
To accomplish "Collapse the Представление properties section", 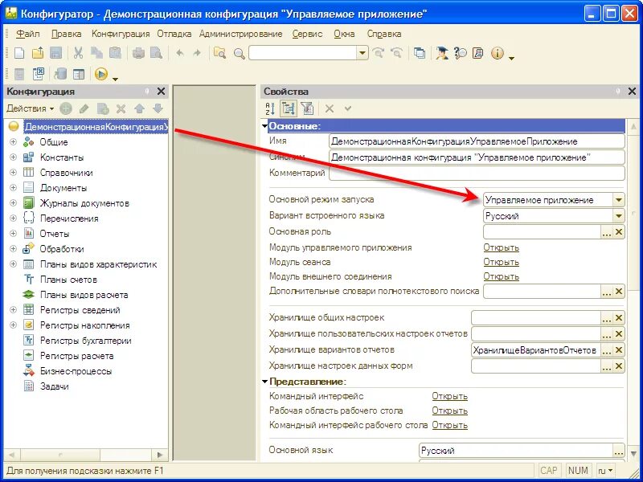I will point(264,382).
